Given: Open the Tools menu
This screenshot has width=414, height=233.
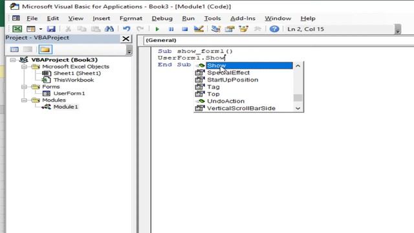Looking at the screenshot, I should 212,18.
